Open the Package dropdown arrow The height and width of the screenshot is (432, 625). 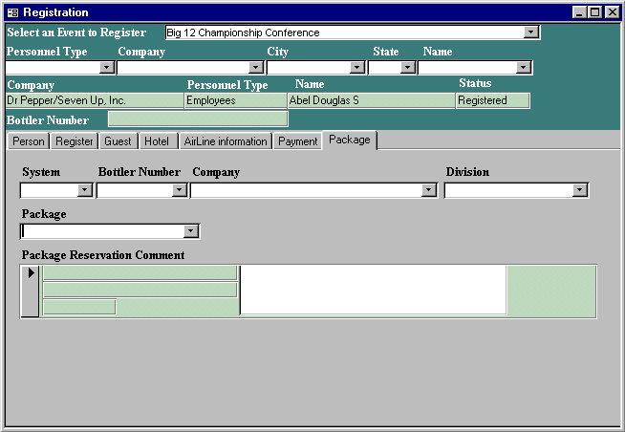pyautogui.click(x=191, y=231)
